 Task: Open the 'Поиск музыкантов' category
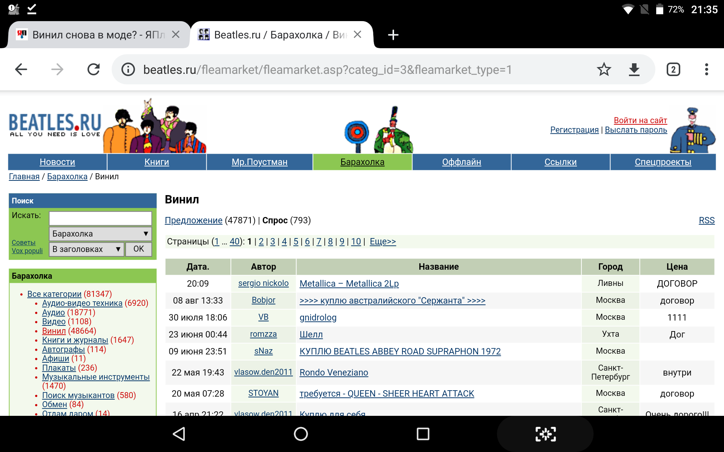[78, 395]
